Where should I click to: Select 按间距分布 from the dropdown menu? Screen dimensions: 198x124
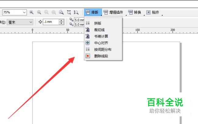tap(103, 50)
